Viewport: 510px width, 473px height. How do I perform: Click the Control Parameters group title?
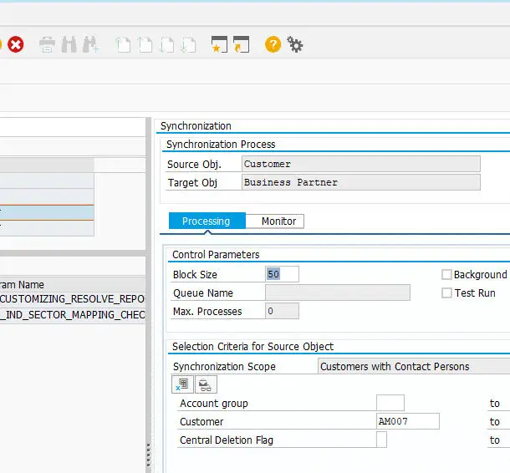(216, 255)
